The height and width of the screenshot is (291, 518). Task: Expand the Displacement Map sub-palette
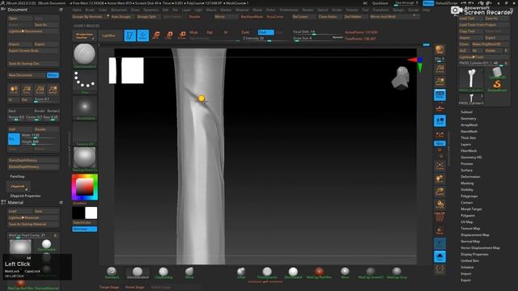coord(475,235)
